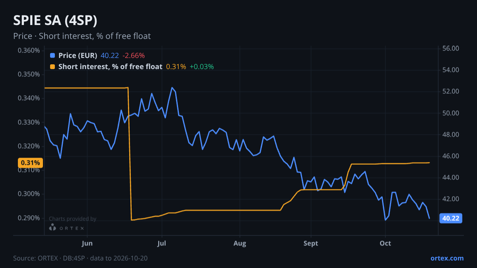
Task: Click the 50.00 right axis label
Action: pyautogui.click(x=451, y=113)
